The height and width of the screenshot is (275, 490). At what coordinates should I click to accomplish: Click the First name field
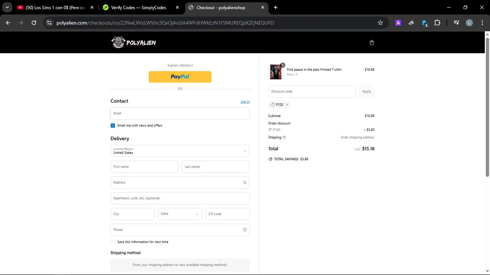pyautogui.click(x=144, y=167)
